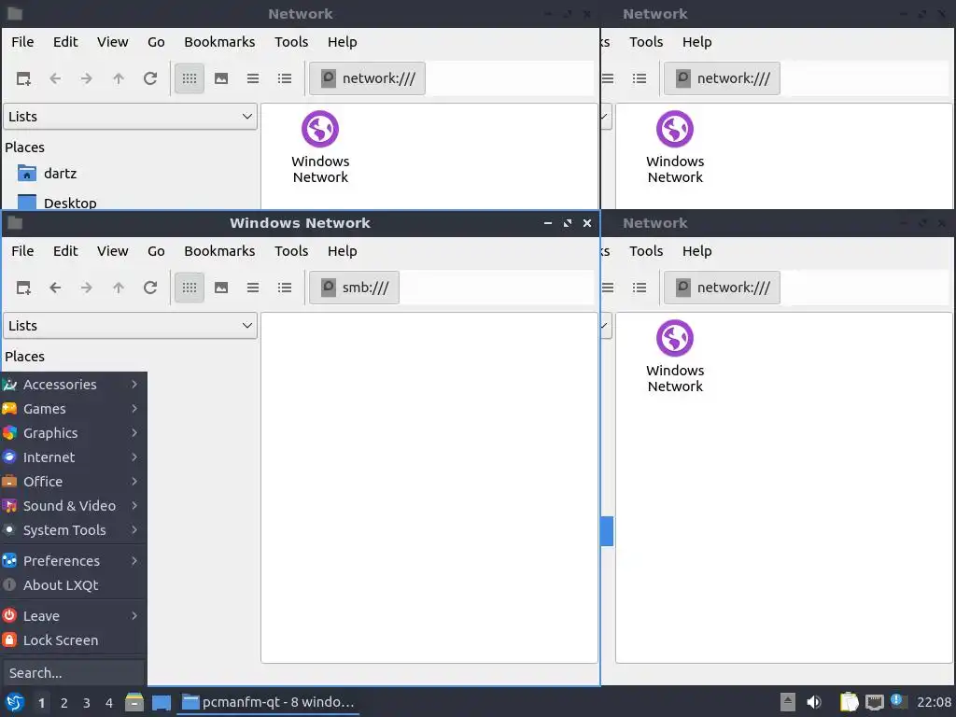
Task: Click the smb:/// path button
Action: pyautogui.click(x=354, y=288)
